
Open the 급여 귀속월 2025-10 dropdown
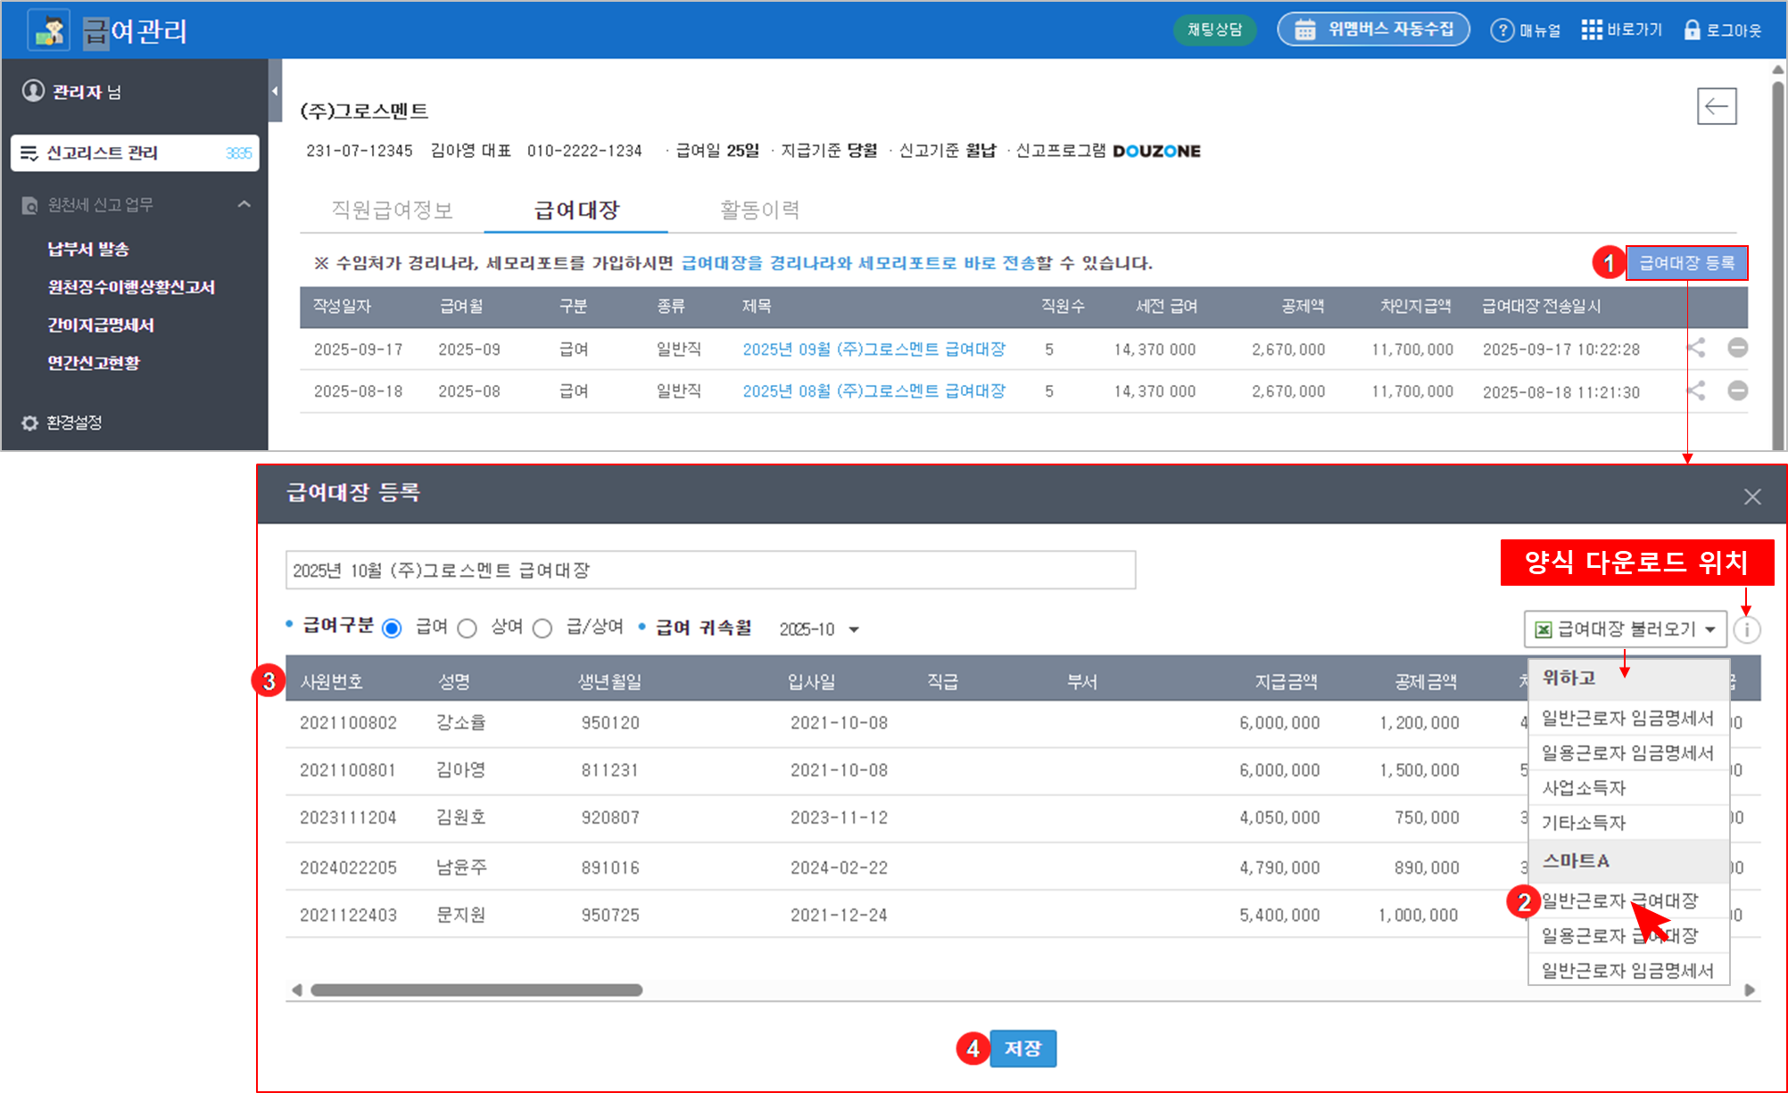pos(818,629)
